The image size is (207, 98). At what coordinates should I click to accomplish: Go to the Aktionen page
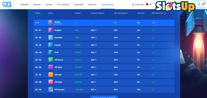coord(37,5)
